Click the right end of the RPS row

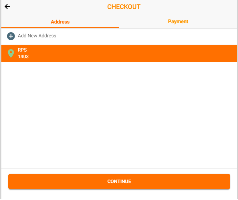pos(220,53)
